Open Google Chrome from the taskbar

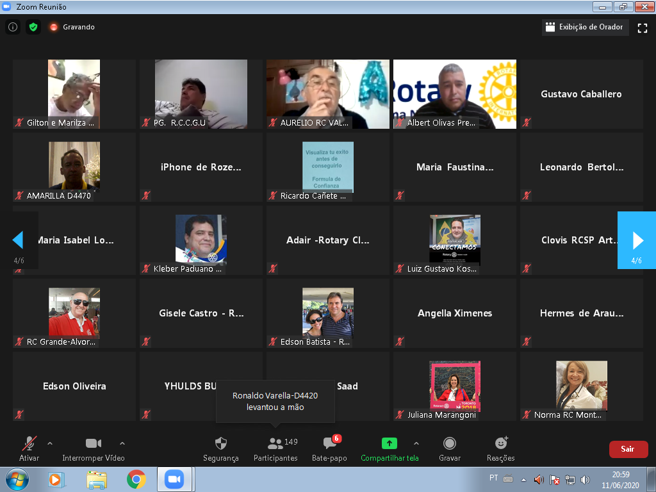tap(136, 479)
